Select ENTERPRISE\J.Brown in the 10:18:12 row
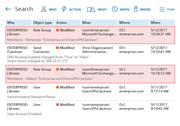180x126 pixels. [17, 71]
